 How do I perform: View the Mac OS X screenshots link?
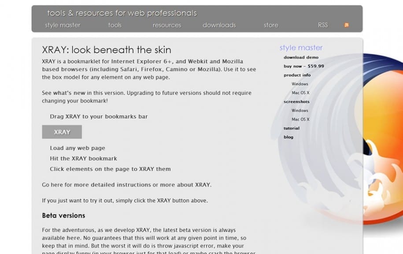[300, 119]
